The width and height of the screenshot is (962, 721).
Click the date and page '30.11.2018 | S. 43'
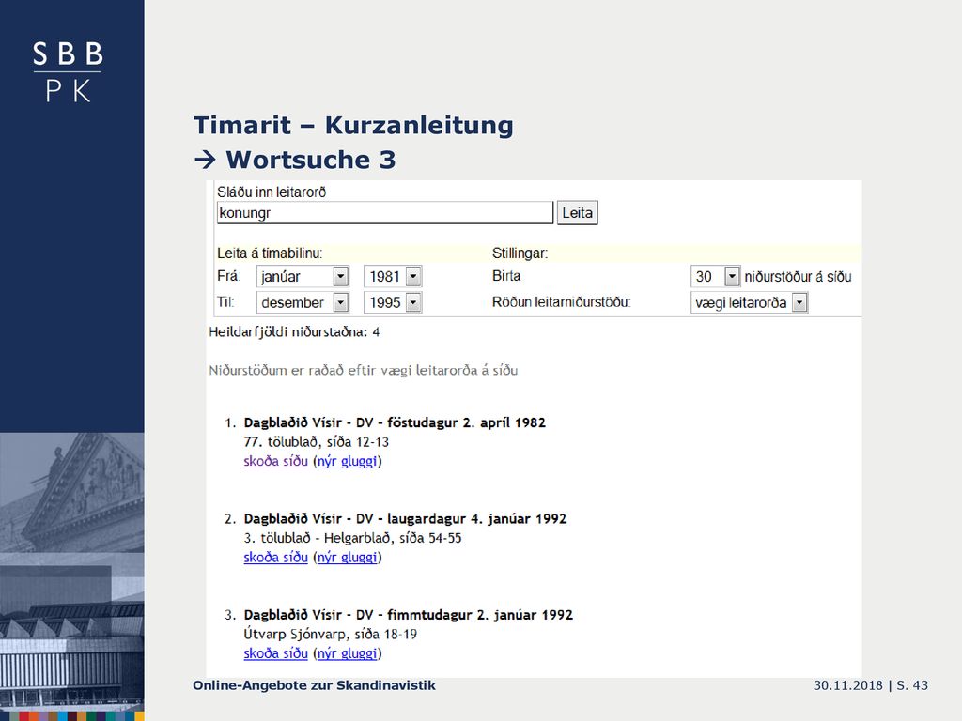point(871,685)
